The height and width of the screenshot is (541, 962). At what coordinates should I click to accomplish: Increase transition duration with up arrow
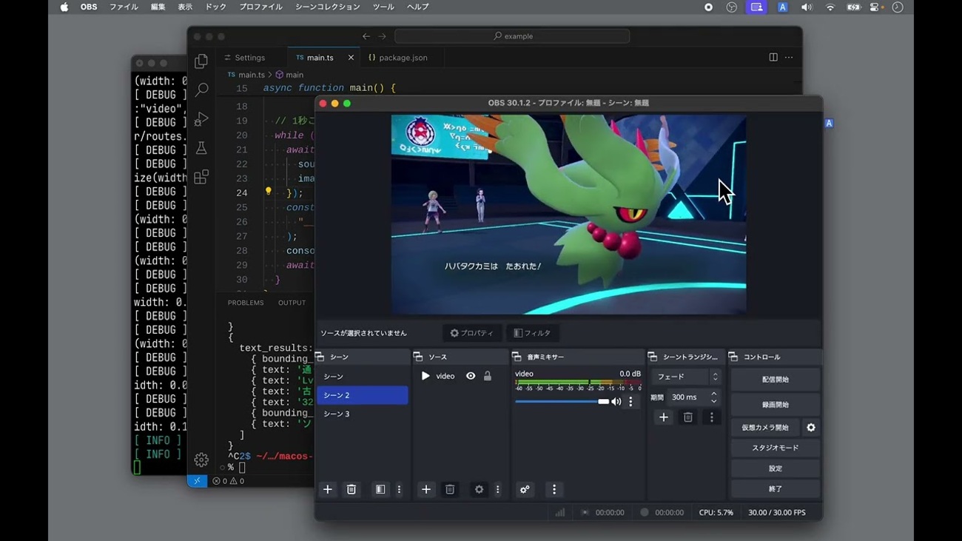(713, 394)
